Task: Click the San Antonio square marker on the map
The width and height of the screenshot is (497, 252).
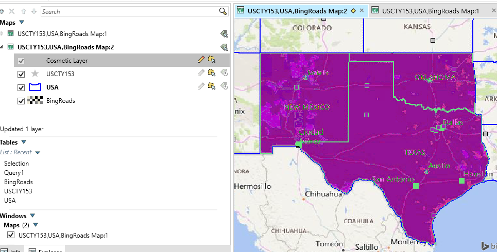Action: [x=416, y=186]
